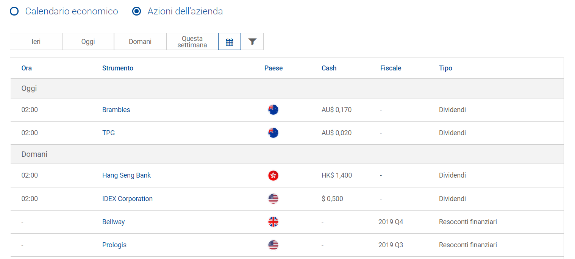Click Dividendi in Hang Seng Bank row
The image size is (575, 259).
[x=452, y=175]
